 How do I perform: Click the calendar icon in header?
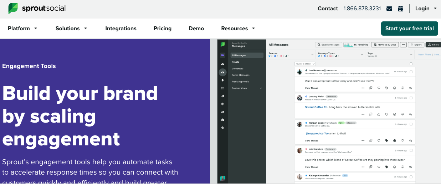[401, 9]
